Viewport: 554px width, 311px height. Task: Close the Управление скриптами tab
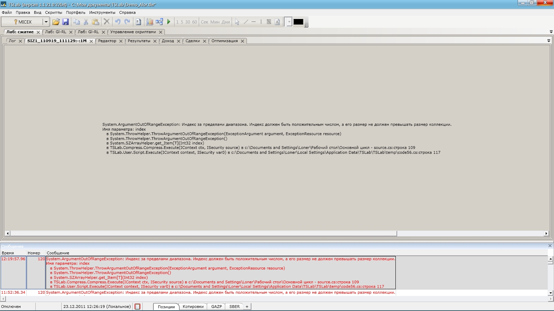(160, 32)
